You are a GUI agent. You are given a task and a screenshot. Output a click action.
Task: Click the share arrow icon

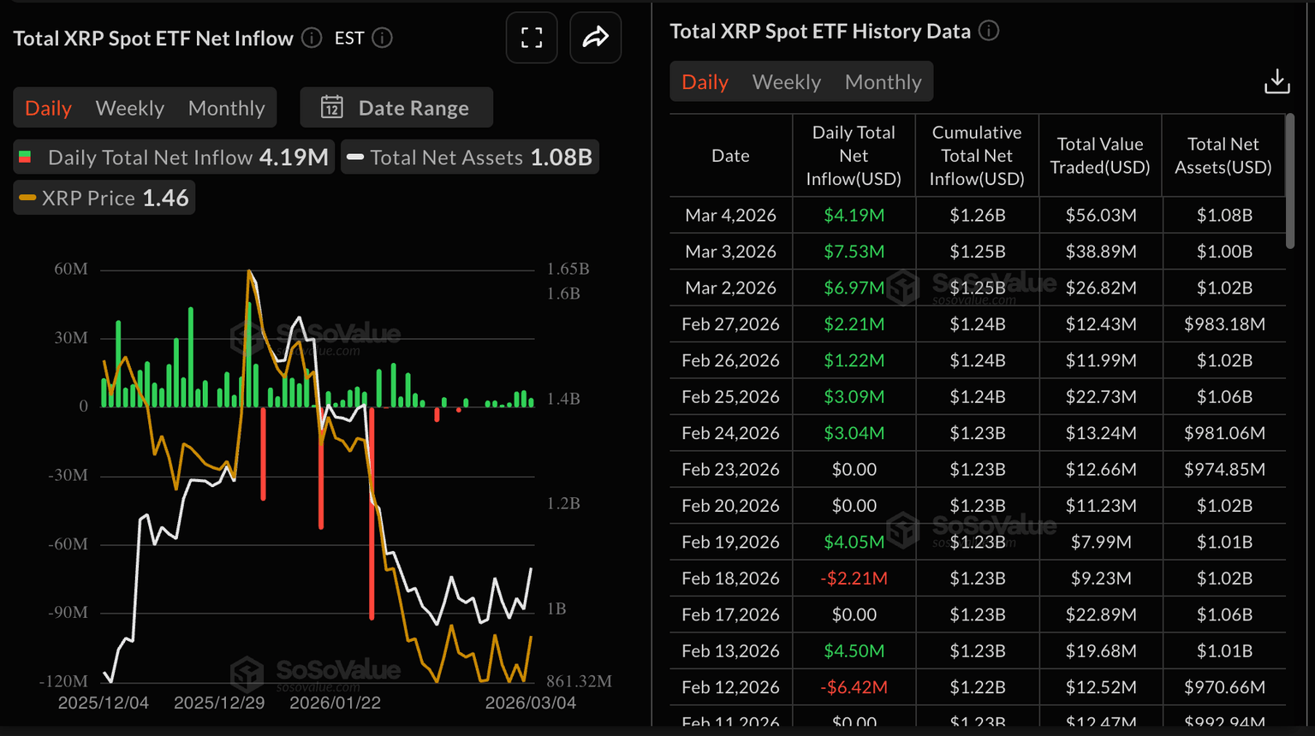pyautogui.click(x=595, y=38)
